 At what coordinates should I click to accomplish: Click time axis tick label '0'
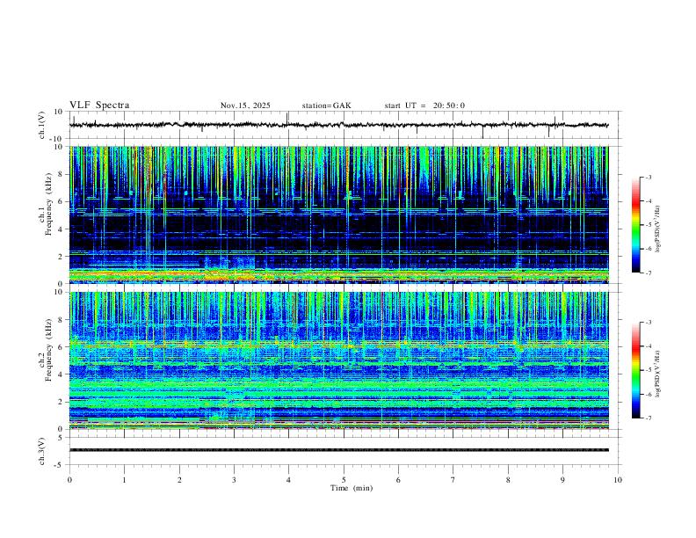[x=69, y=480]
